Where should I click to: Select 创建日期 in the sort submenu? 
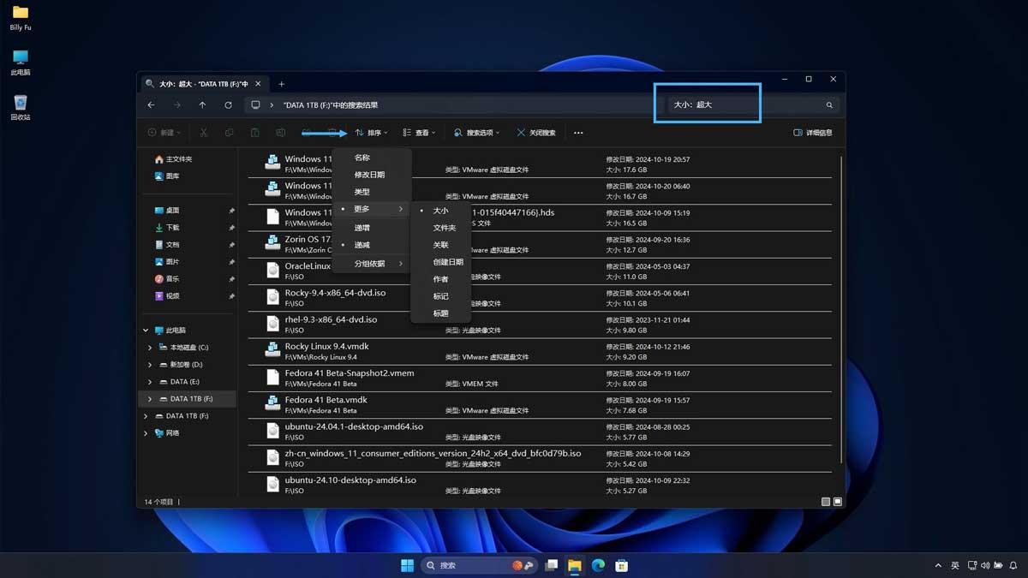(x=448, y=262)
